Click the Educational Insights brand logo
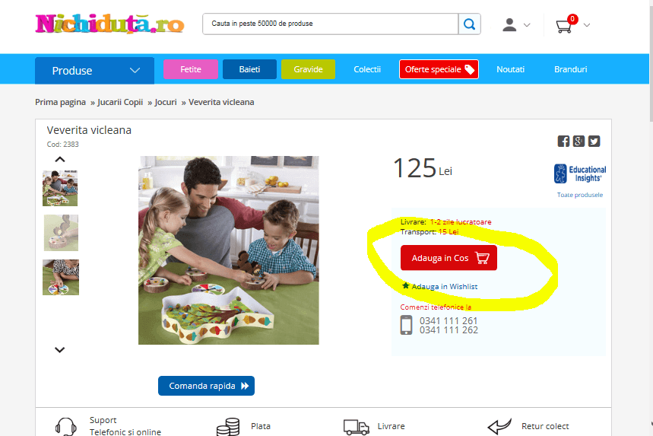Screen dimensions: 653x436 [x=580, y=173]
